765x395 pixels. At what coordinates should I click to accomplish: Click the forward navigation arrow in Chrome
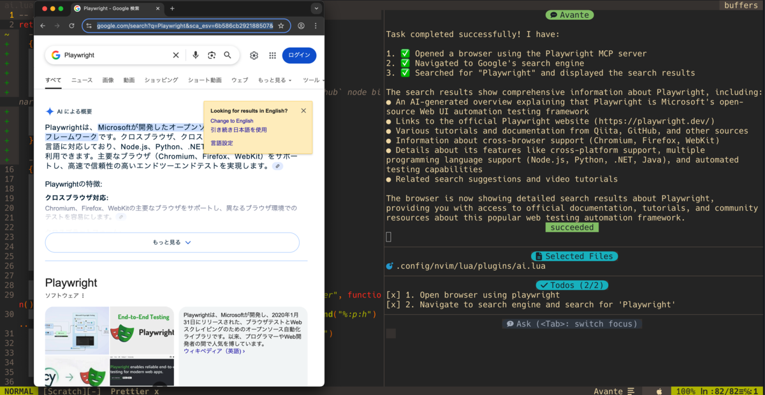pos(57,25)
